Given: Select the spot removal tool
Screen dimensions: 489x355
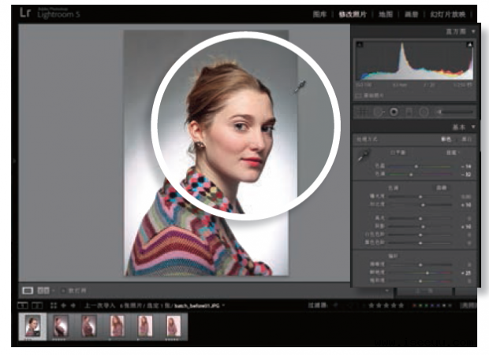Looking at the screenshot, I should [x=378, y=112].
